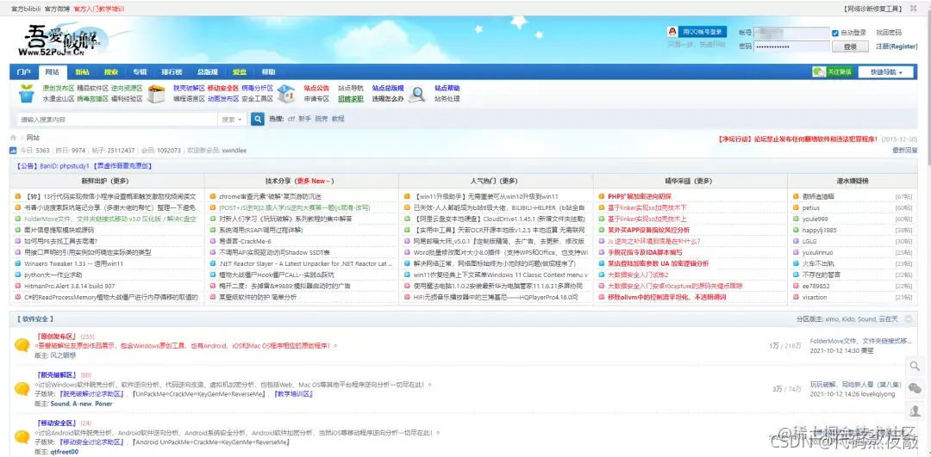
Task: Click the blue statistics chart icon beside 今日
Action: pyautogui.click(x=13, y=151)
